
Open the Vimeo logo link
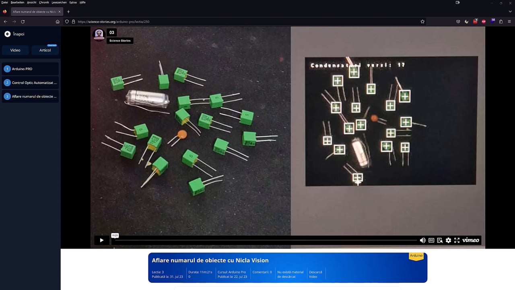point(471,240)
